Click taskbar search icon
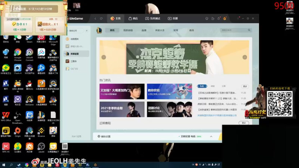Screen dimensions: 299x168 [x=11, y=165]
